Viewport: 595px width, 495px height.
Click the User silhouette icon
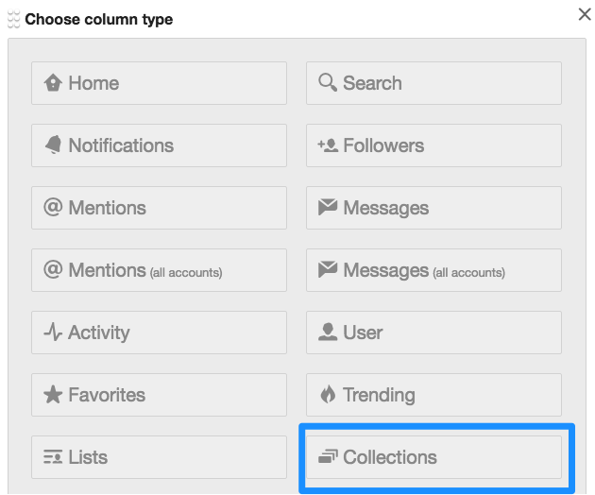click(x=328, y=333)
